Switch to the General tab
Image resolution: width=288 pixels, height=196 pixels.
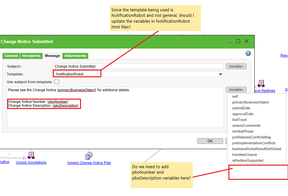pyautogui.click(x=11, y=56)
